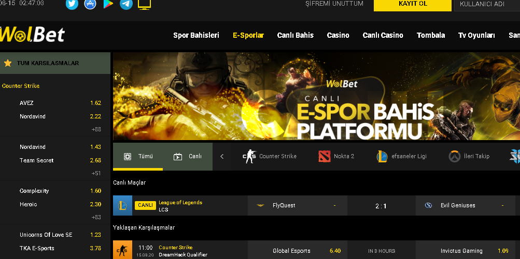
Task: Open the Casino menu item
Action: [x=338, y=35]
